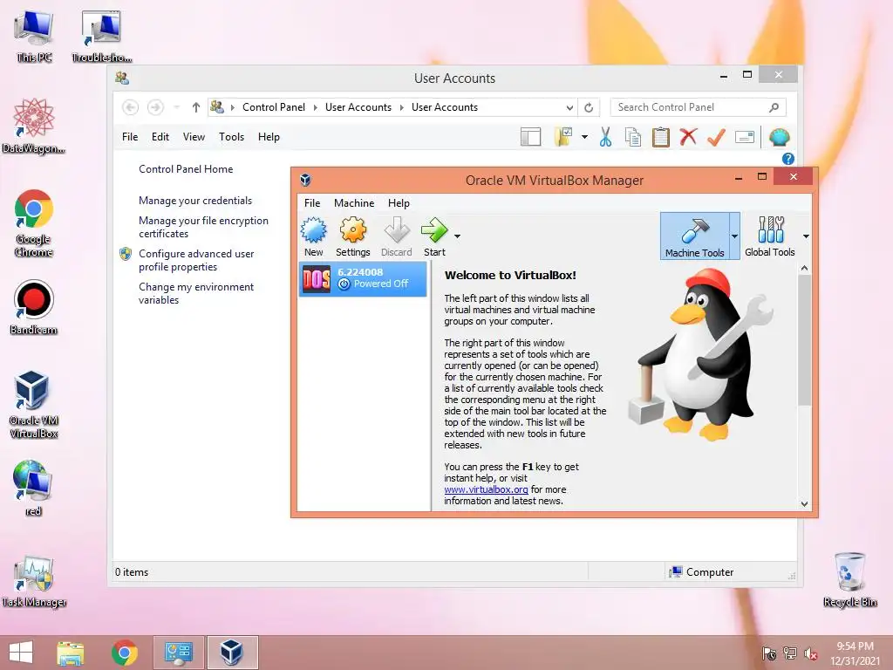The width and height of the screenshot is (893, 670).
Task: Select the Recycle Bin desktop icon
Action: (x=849, y=580)
